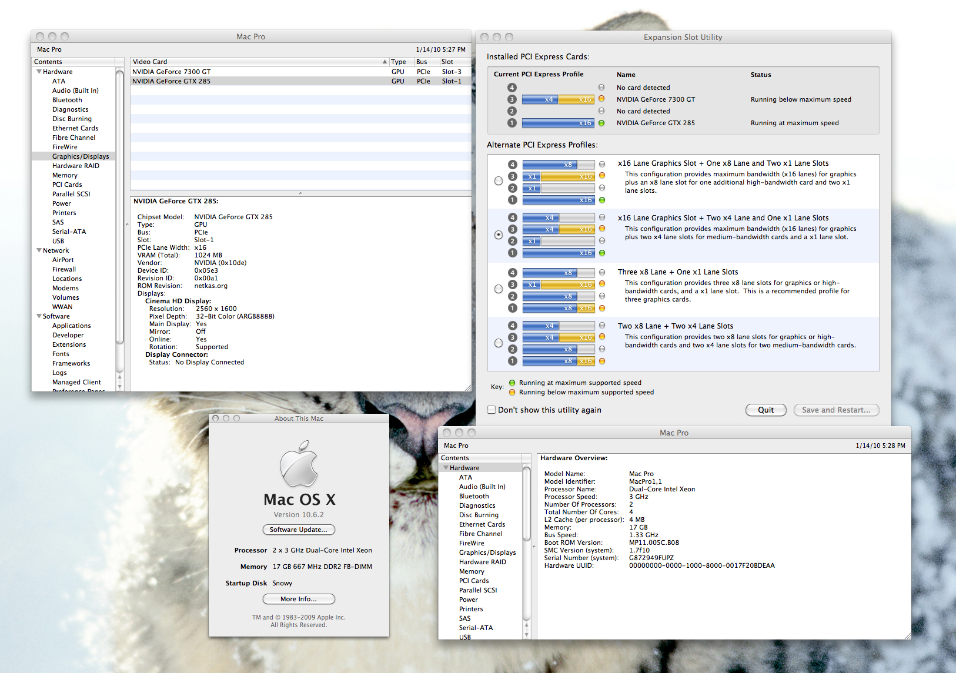The image size is (956, 673).
Task: Click the x4/x16 lane bar for slot 3 in current profile
Action: coord(558,99)
